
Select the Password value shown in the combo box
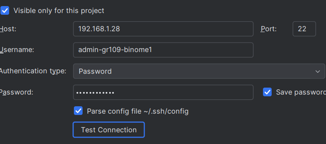tap(95, 71)
